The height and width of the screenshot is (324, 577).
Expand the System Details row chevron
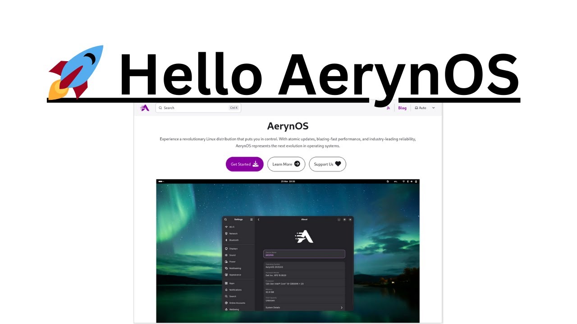point(341,307)
